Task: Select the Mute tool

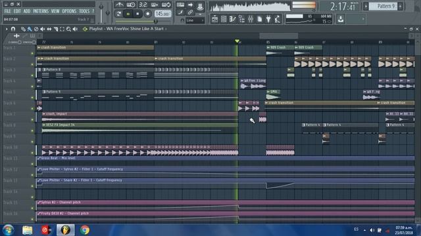Action: point(42,29)
